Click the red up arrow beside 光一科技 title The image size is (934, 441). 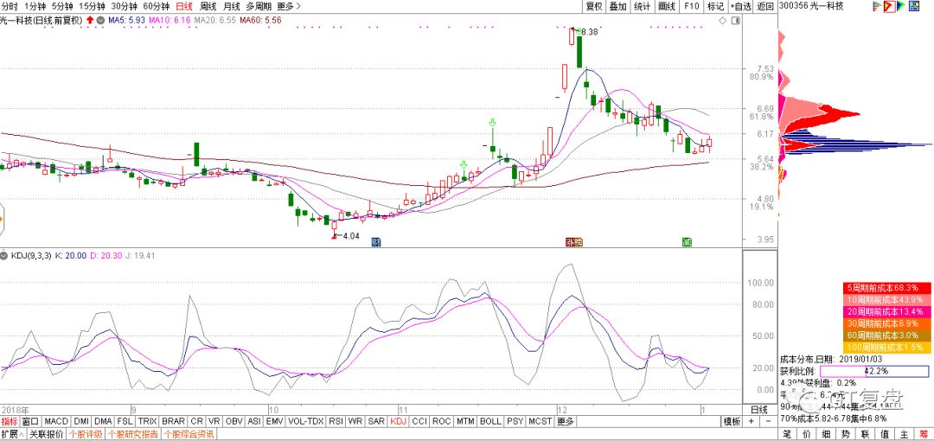pyautogui.click(x=90, y=20)
